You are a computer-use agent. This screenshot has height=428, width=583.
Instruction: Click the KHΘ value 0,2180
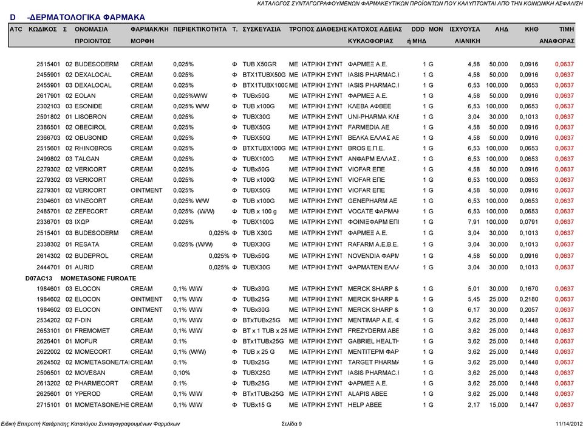point(529,299)
